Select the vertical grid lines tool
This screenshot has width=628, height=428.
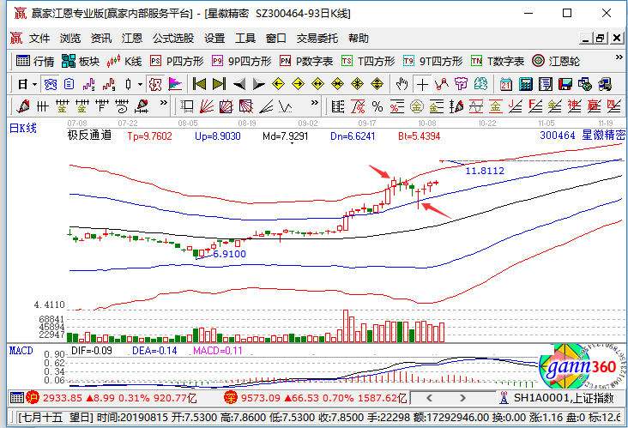tap(42, 106)
